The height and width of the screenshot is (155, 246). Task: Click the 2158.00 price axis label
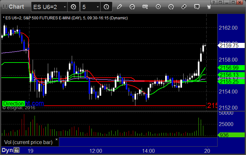coord(228,60)
